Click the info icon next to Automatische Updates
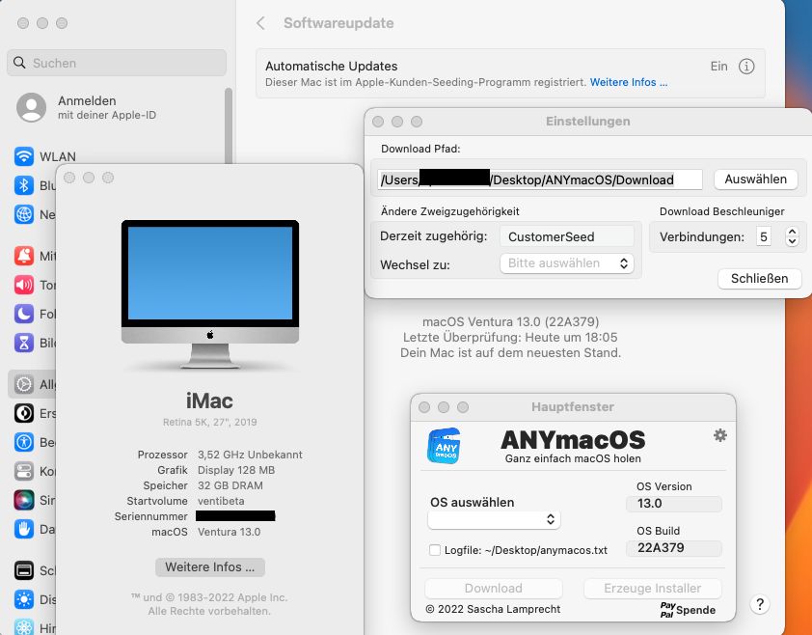Screen dimensions: 812x635 (746, 67)
